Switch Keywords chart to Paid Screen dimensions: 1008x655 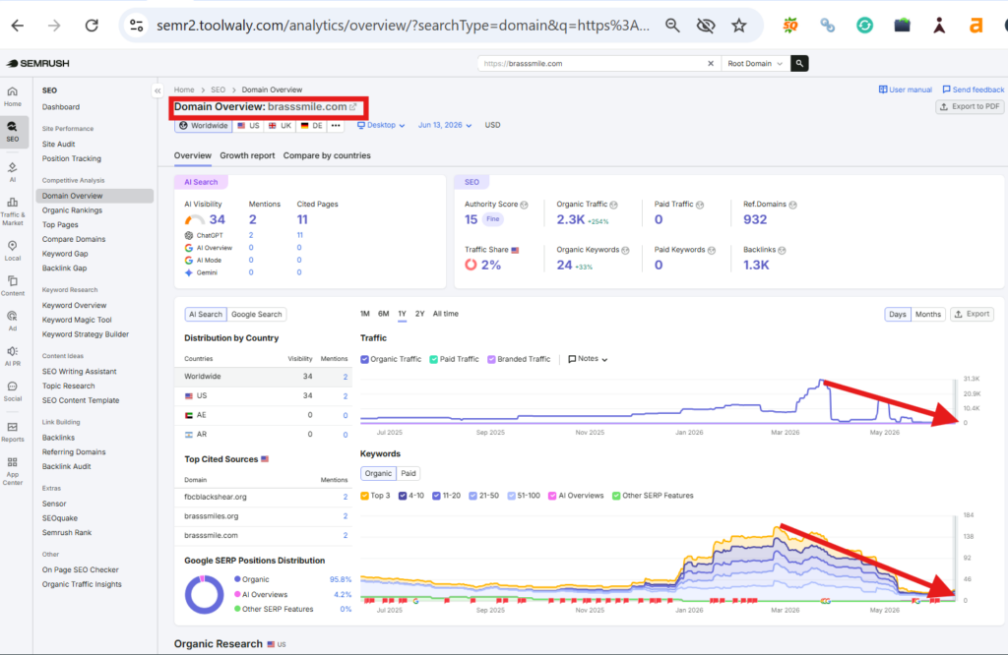tap(409, 473)
